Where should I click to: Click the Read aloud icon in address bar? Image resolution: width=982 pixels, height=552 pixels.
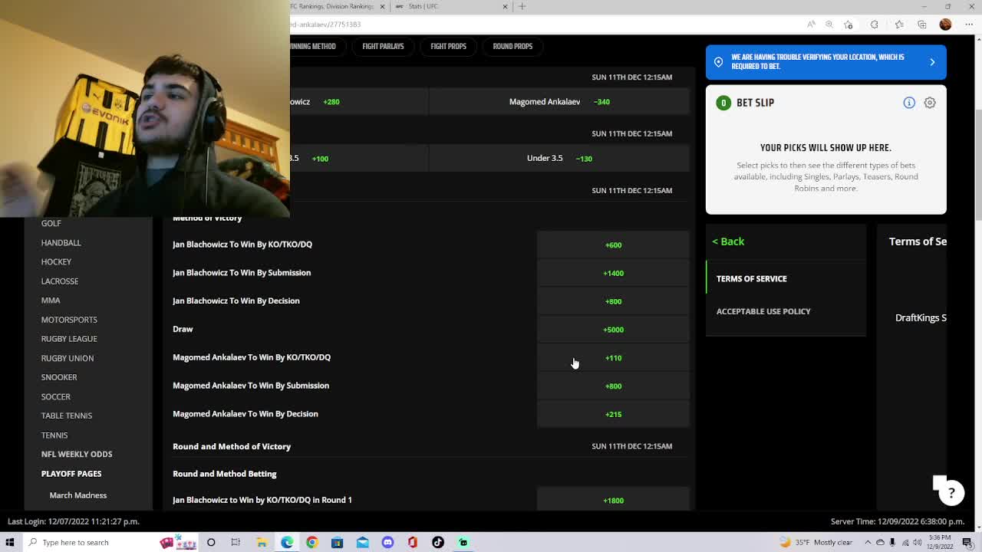point(812,25)
